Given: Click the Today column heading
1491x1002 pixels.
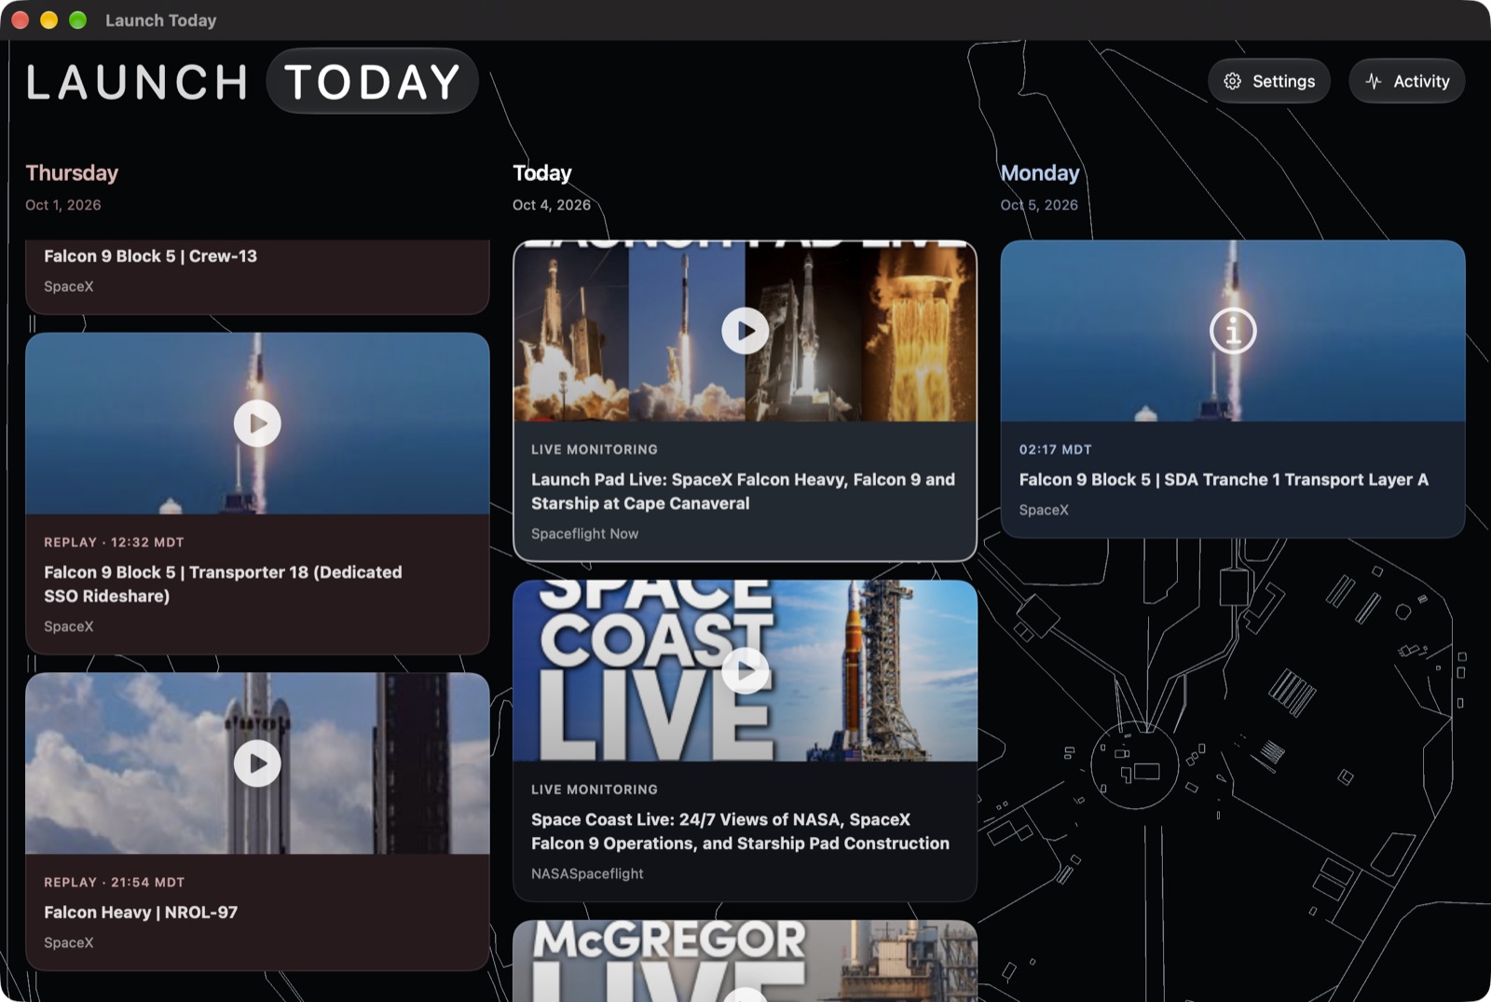Looking at the screenshot, I should tap(542, 173).
